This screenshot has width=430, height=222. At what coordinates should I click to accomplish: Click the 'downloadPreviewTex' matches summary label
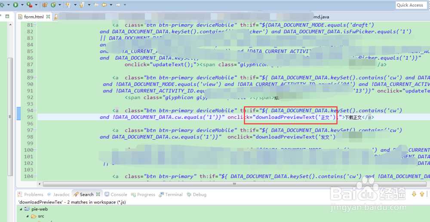tap(72, 202)
